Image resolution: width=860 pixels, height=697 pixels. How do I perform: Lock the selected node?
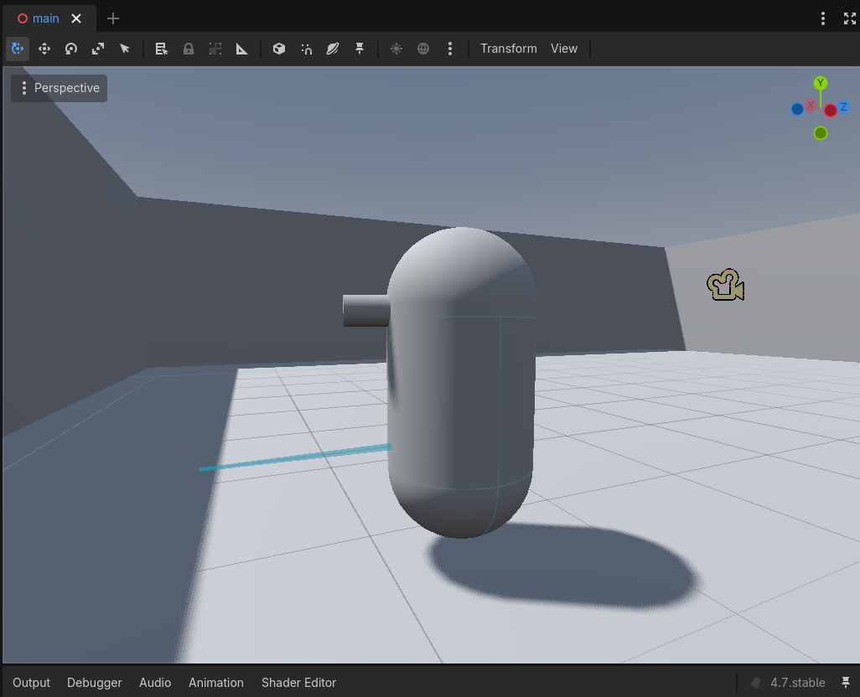pyautogui.click(x=188, y=49)
